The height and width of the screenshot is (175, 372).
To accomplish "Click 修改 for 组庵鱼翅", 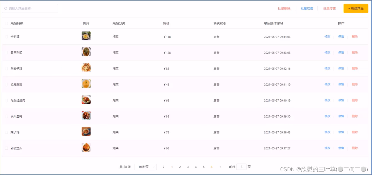I will [327, 84].
